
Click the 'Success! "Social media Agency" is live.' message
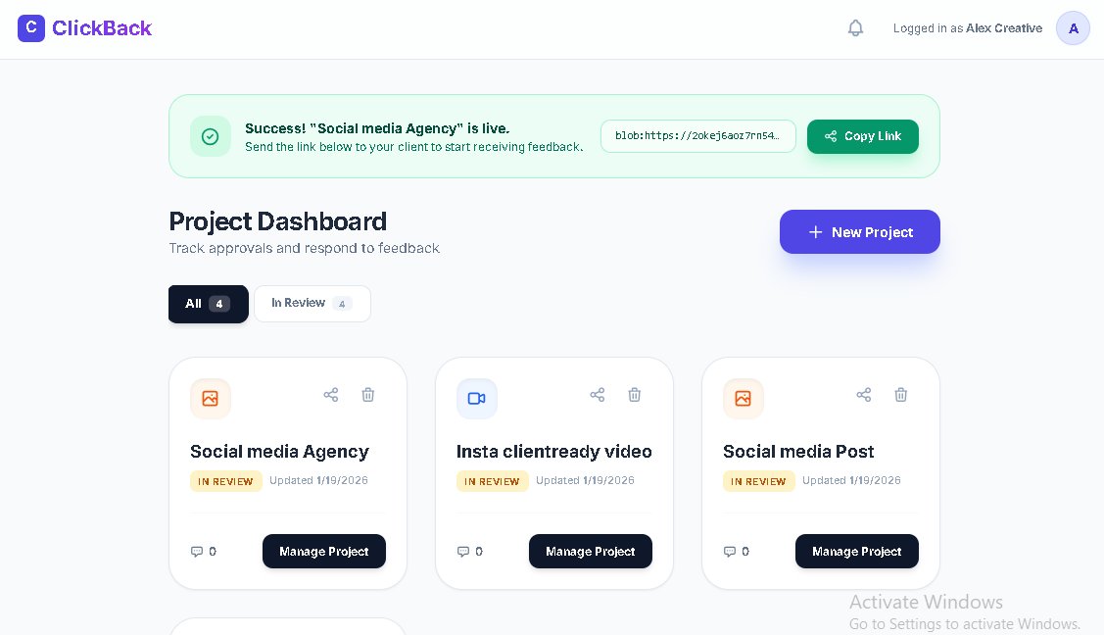click(377, 128)
